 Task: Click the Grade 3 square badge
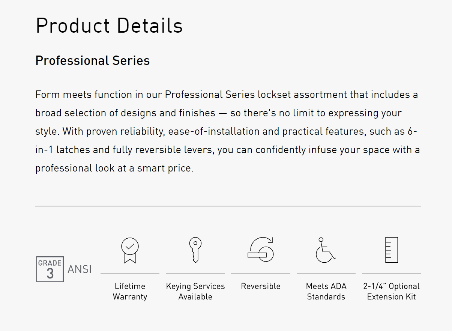(50, 269)
